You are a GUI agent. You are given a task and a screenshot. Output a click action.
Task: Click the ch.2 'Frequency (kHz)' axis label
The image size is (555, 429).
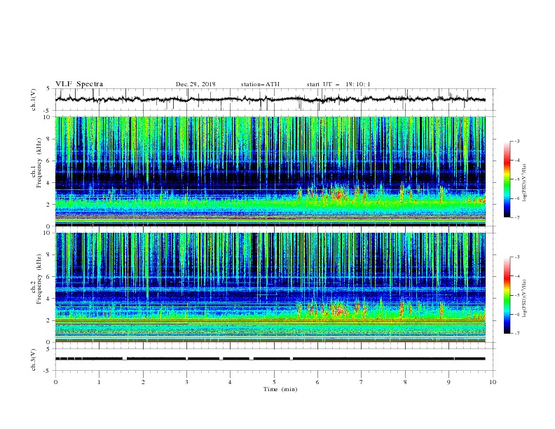pyautogui.click(x=39, y=280)
